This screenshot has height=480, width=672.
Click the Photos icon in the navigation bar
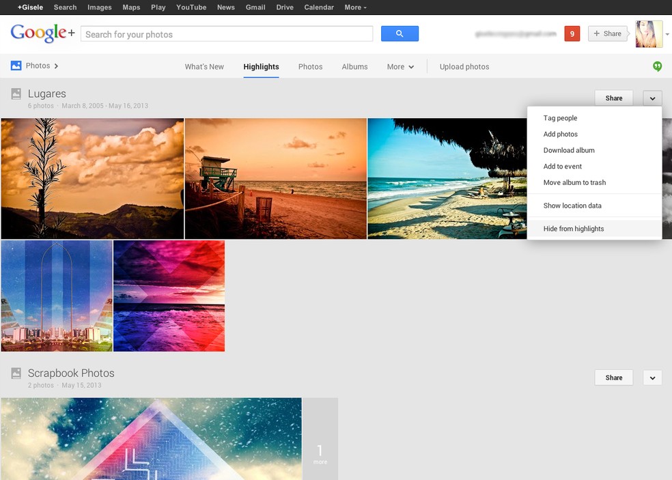click(16, 66)
